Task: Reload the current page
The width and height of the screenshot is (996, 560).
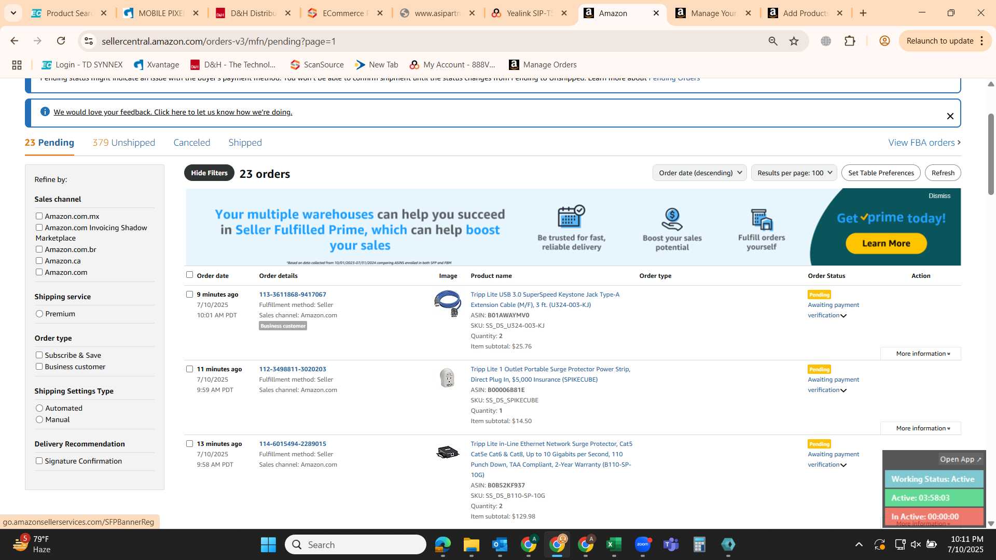Action: tap(61, 41)
